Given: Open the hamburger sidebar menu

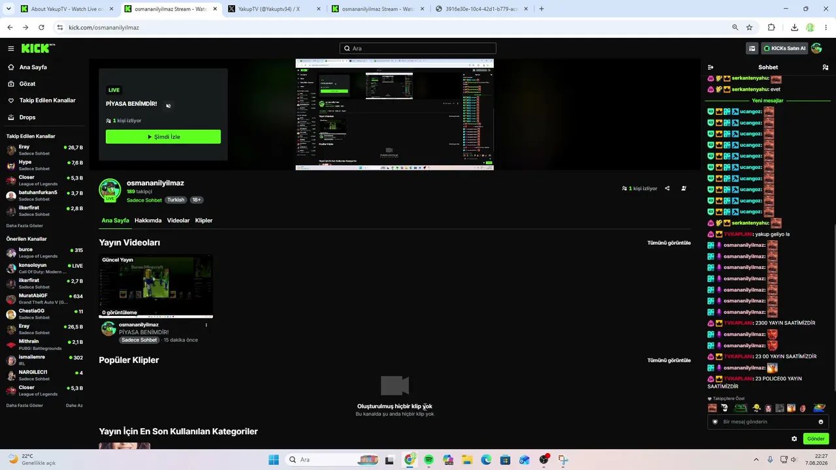Looking at the screenshot, I should [11, 48].
